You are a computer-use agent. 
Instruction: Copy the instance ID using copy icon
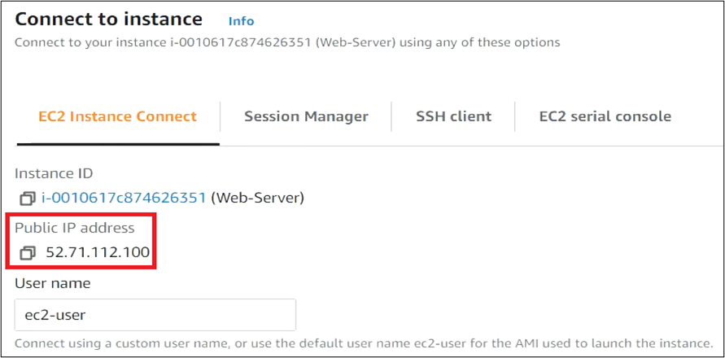[x=28, y=198]
